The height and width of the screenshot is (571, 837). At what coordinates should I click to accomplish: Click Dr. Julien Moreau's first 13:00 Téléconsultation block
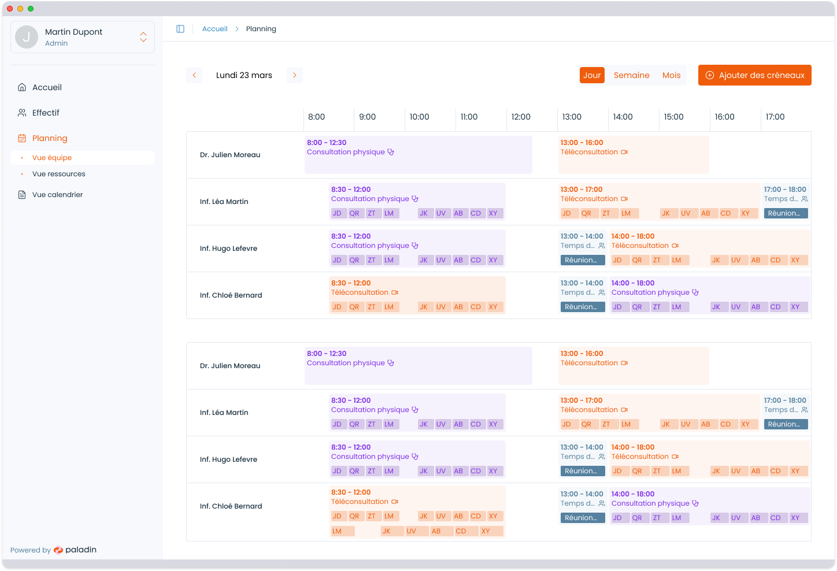point(633,155)
